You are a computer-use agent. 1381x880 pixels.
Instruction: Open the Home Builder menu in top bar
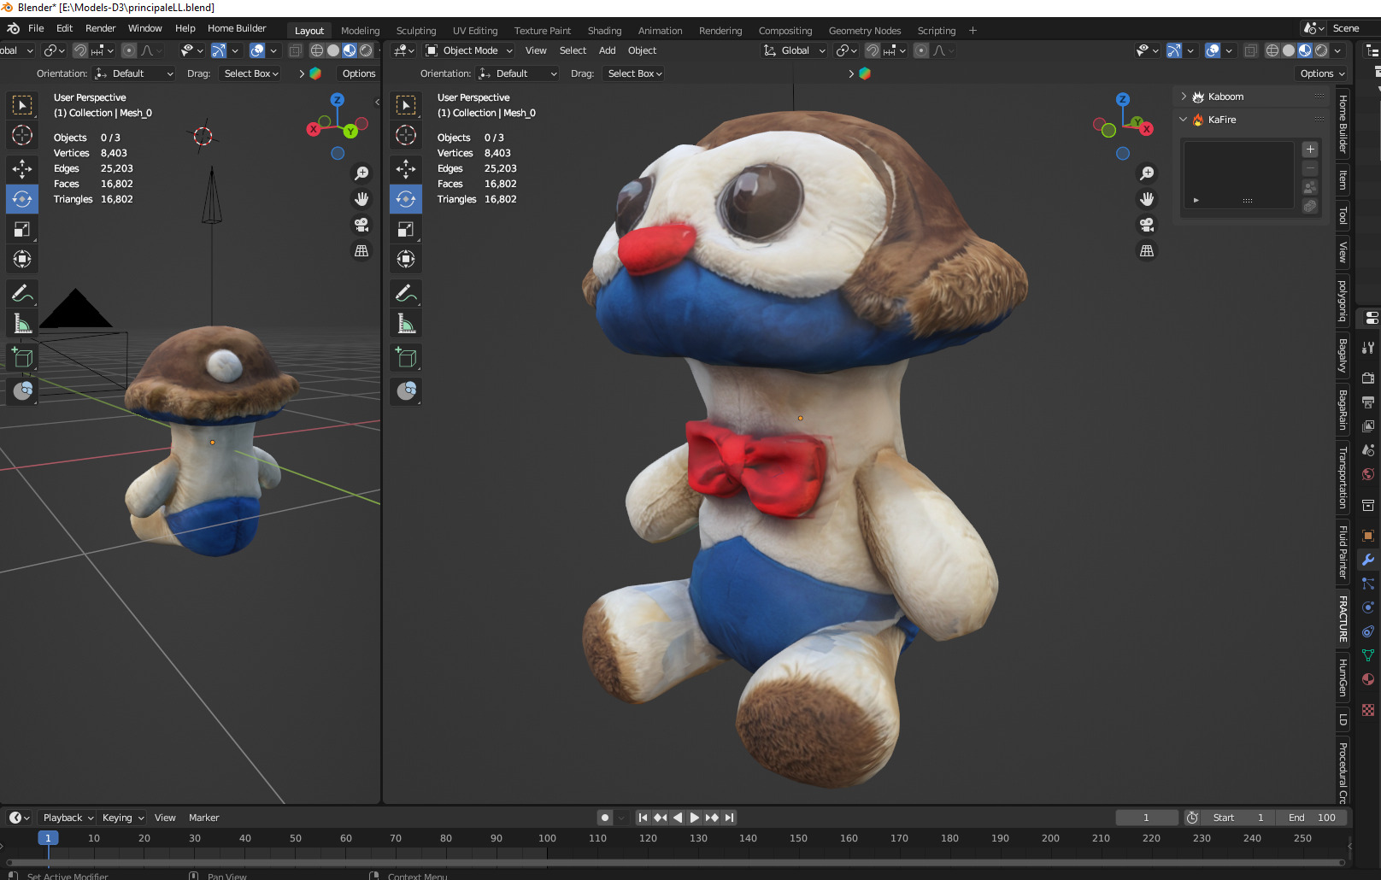(237, 28)
